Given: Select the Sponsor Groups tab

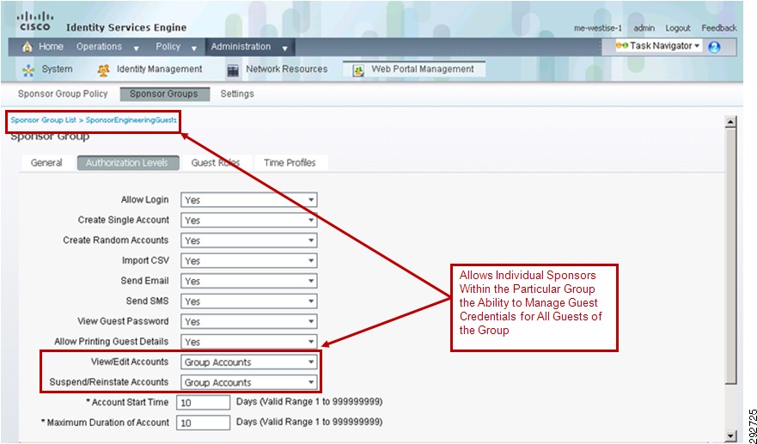Looking at the screenshot, I should (164, 94).
